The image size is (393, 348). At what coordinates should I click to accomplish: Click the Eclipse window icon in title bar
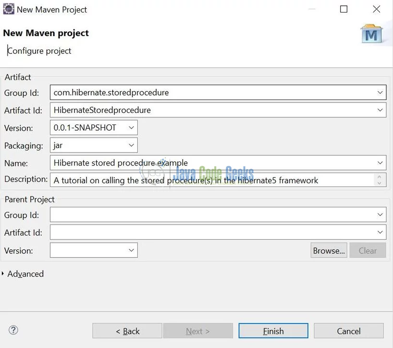tap(9, 9)
